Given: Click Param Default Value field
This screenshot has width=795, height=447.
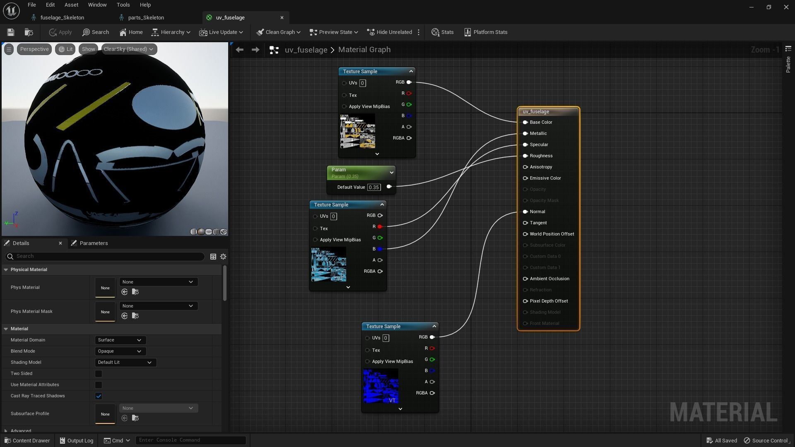Looking at the screenshot, I should click(x=373, y=187).
